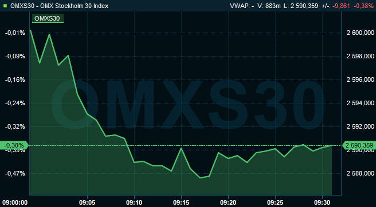Click the 09:00:00 start time label

click(14, 202)
